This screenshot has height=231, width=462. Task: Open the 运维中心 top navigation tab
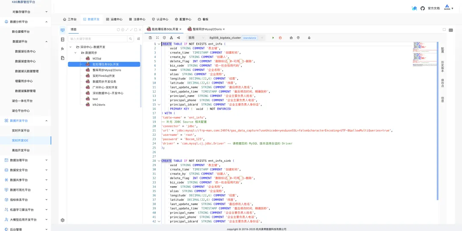point(114,19)
